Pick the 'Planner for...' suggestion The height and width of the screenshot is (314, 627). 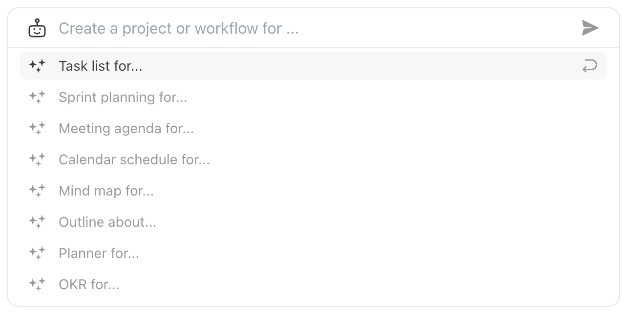click(x=99, y=253)
